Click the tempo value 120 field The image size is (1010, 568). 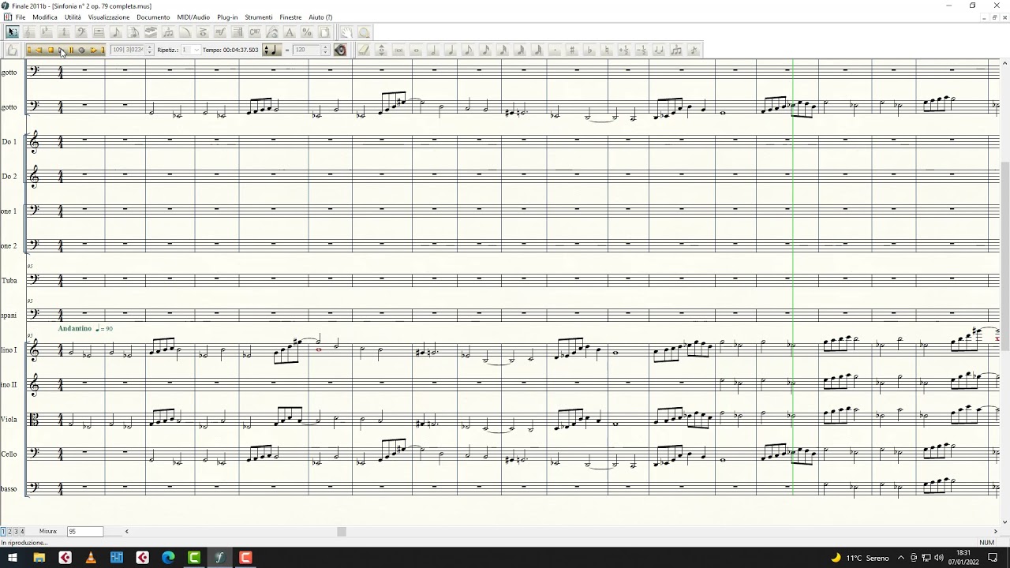coord(306,50)
